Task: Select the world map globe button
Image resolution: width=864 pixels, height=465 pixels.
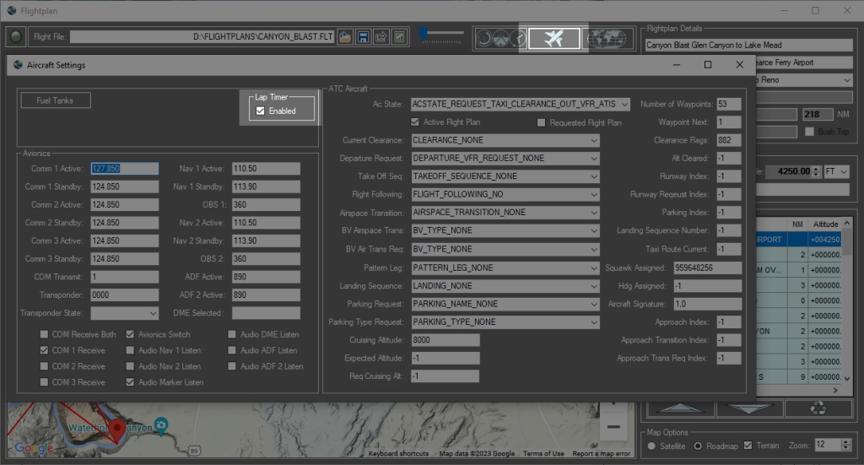Action: tap(606, 39)
